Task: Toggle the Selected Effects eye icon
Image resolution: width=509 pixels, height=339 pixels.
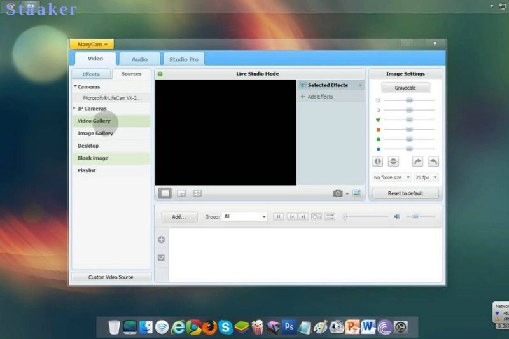Action: (x=303, y=85)
